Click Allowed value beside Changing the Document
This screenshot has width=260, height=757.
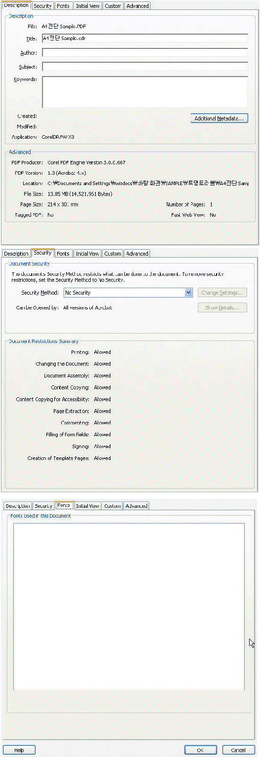point(102,364)
